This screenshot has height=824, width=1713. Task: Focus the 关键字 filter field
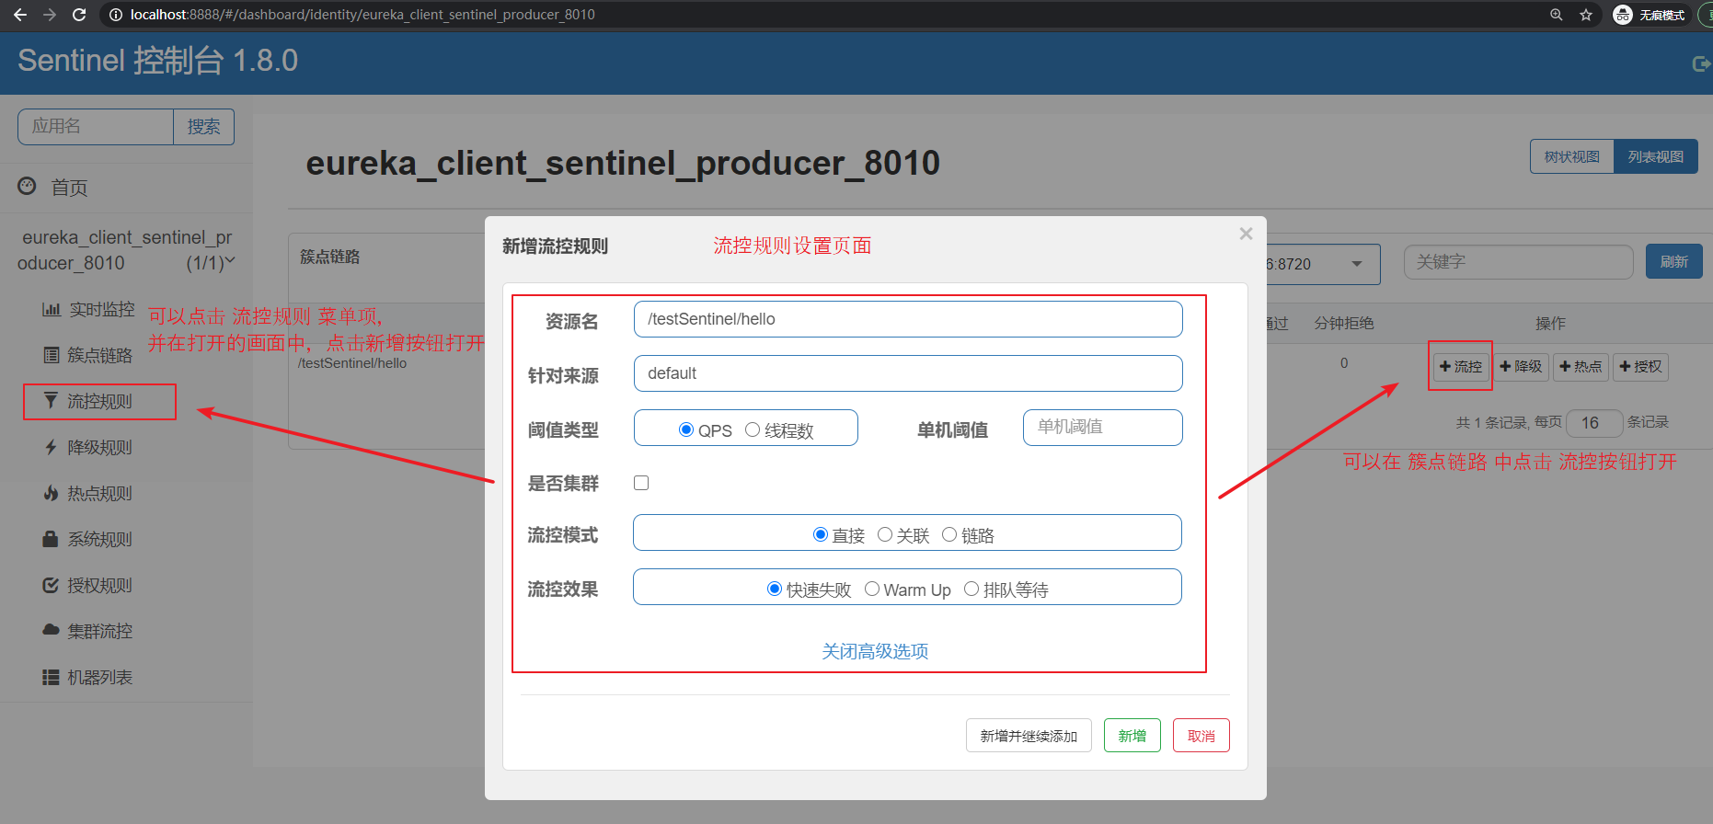click(x=1519, y=262)
